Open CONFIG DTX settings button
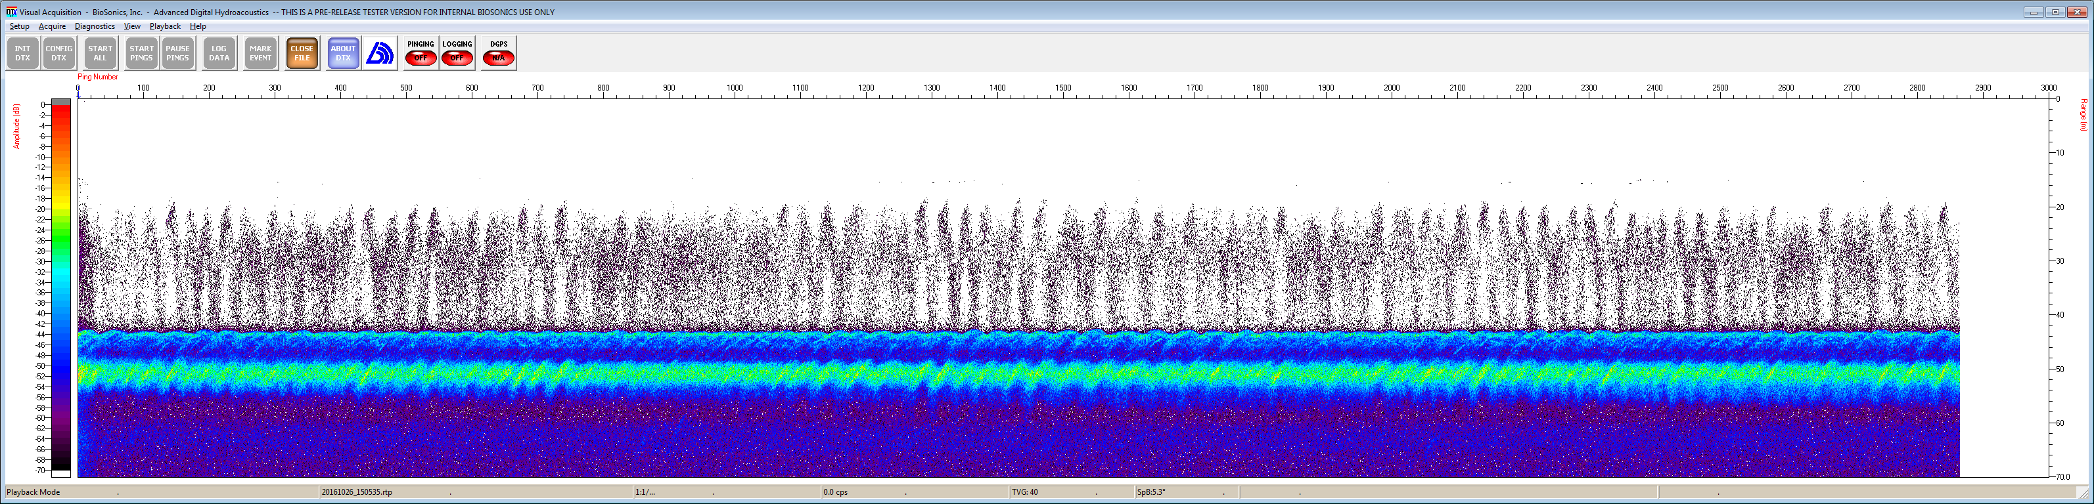The height and width of the screenshot is (504, 2094). pos(59,54)
